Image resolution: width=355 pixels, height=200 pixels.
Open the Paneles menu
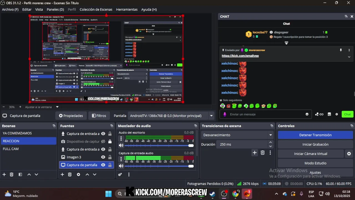55,9
